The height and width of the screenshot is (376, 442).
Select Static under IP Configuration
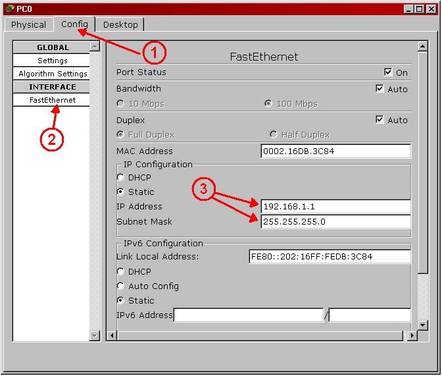point(120,192)
